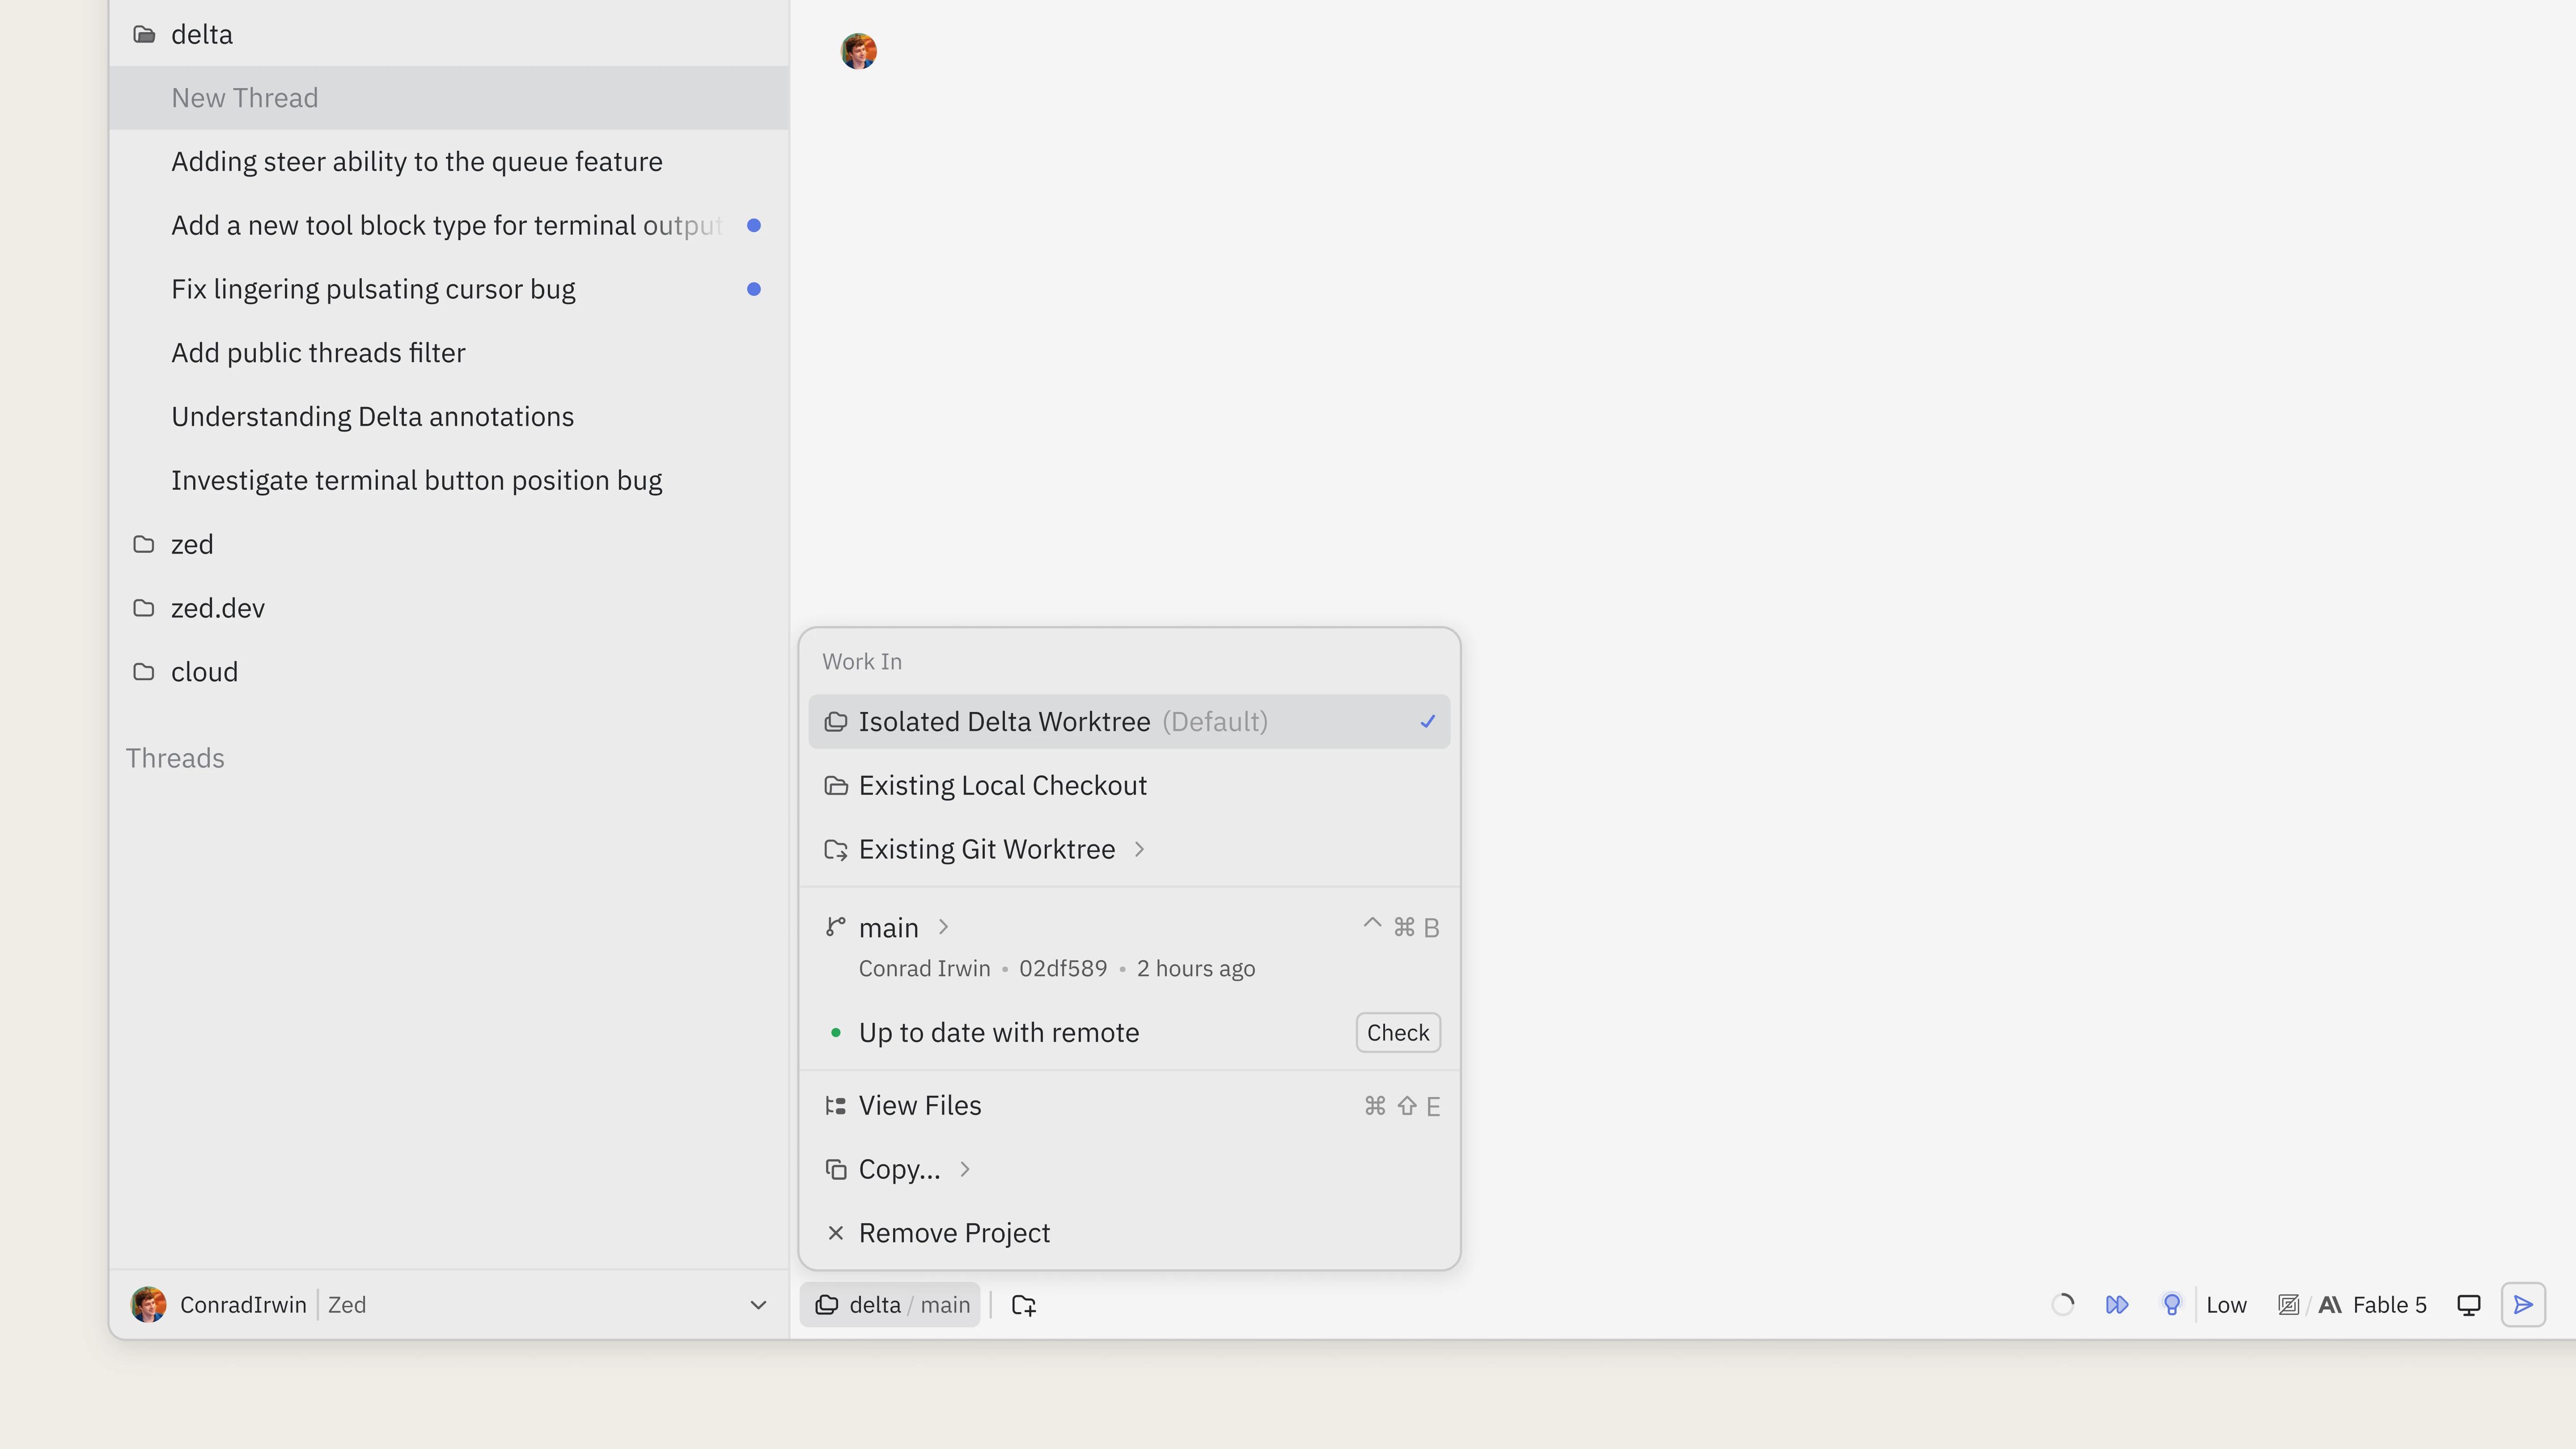Expand the zed project folder
The width and height of the screenshot is (2576, 1449).
coord(448,544)
